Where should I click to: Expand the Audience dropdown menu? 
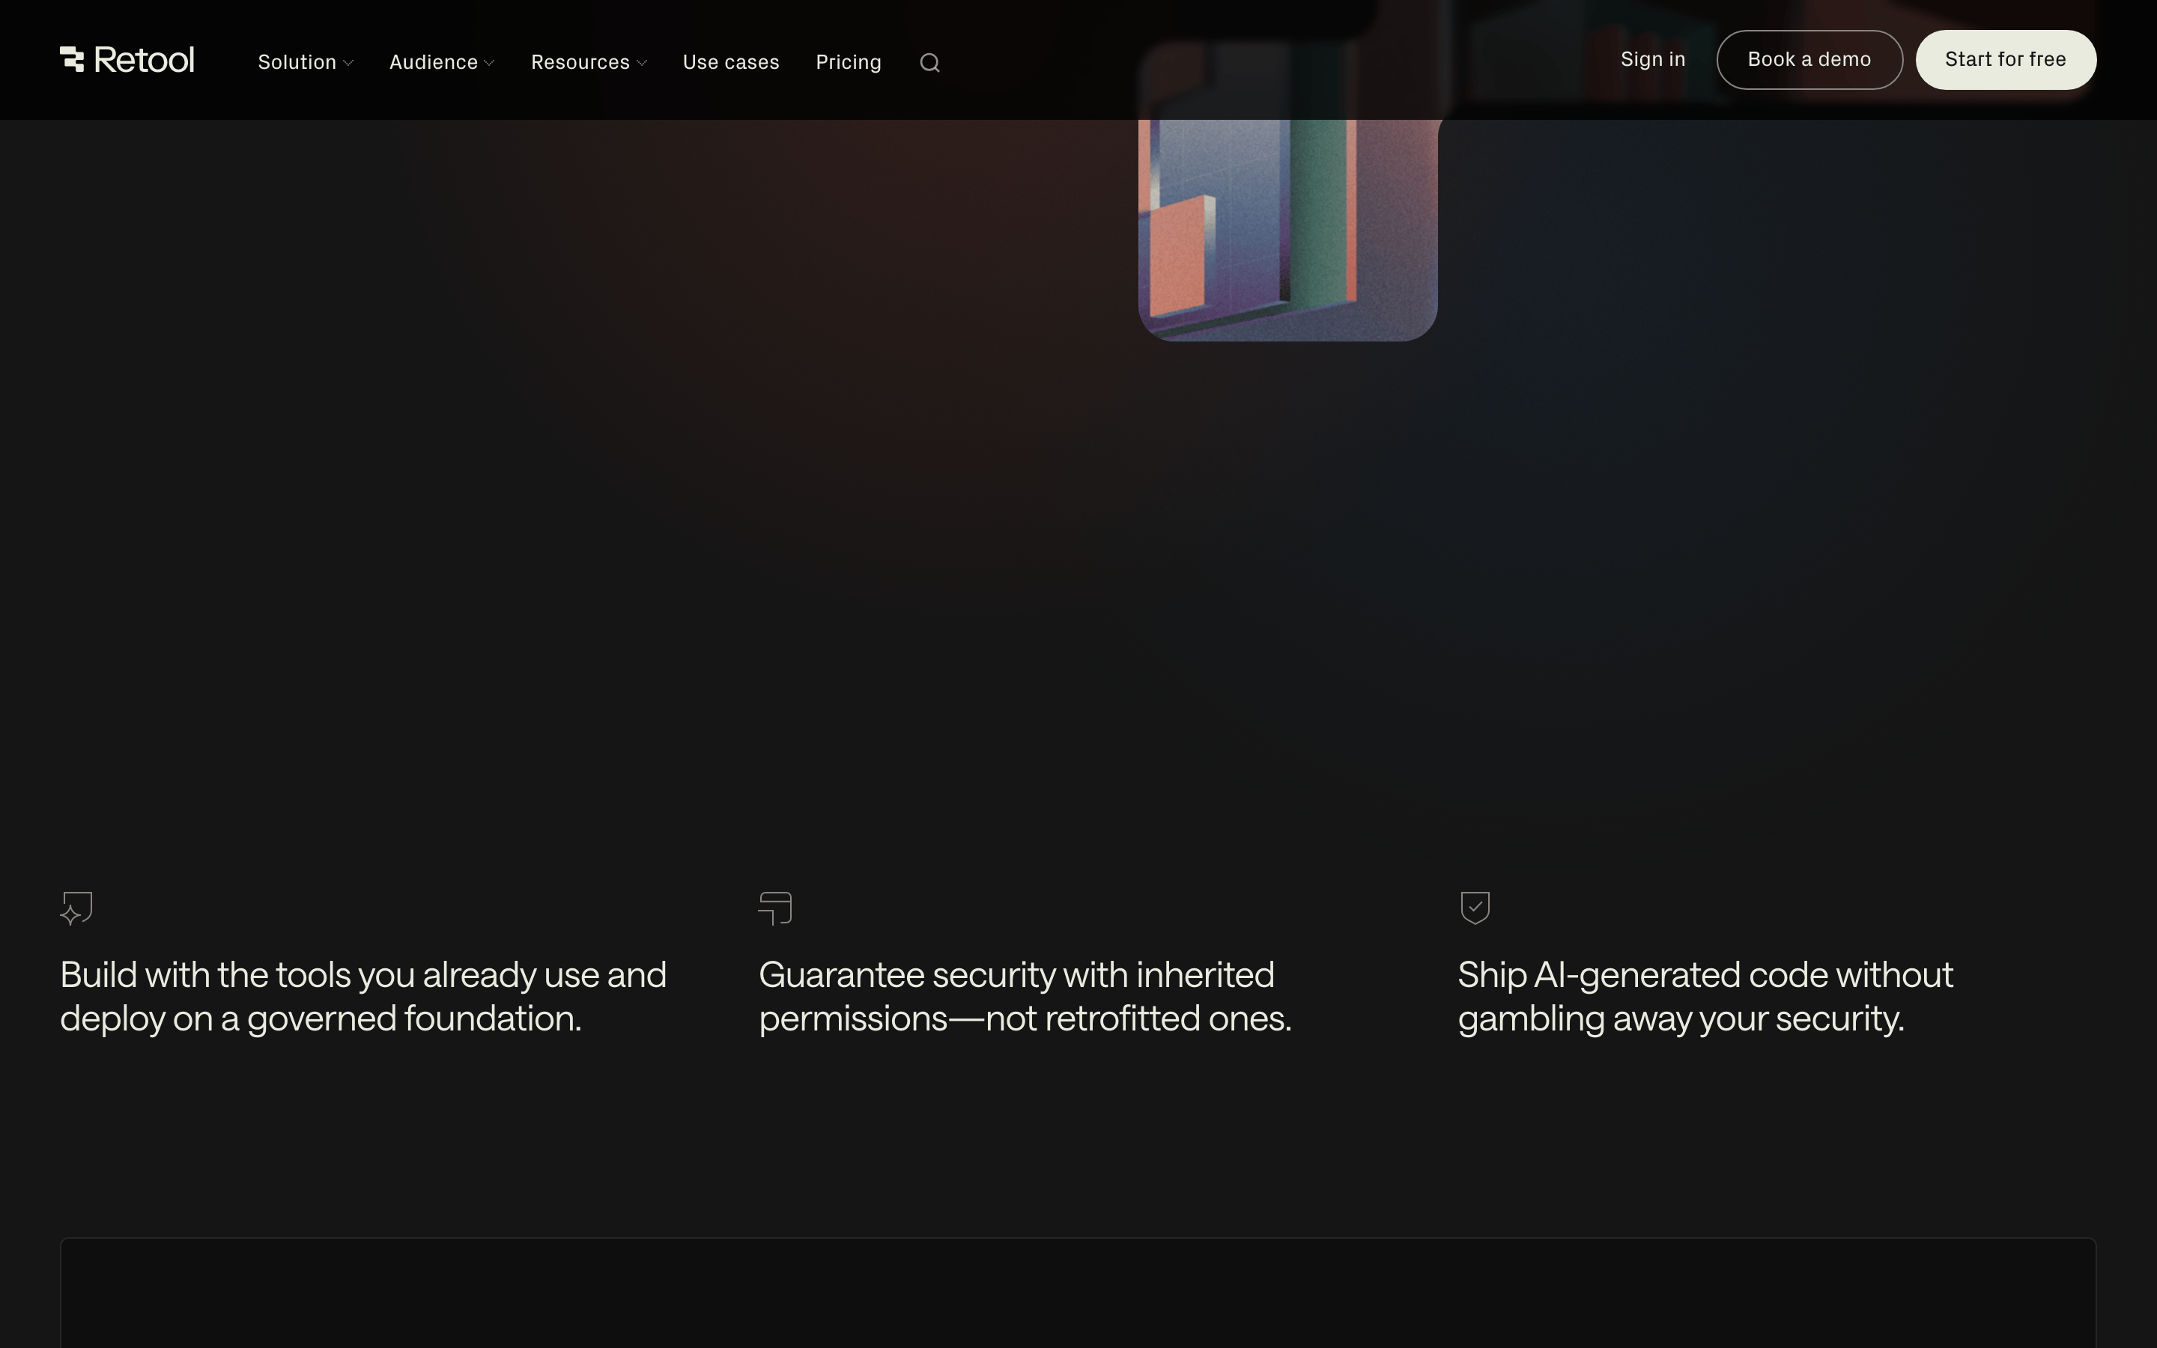point(441,62)
